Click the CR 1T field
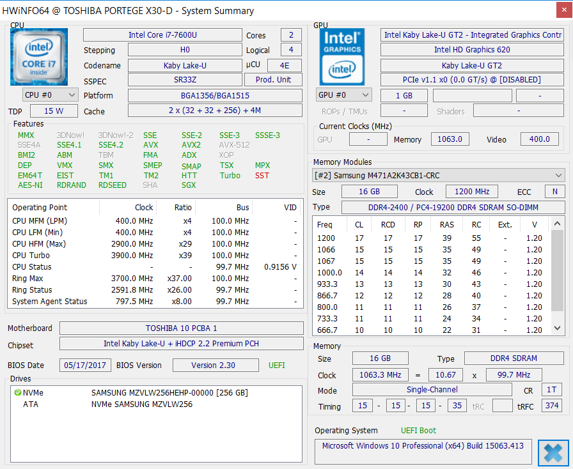Viewport: 573px width, 469px height. [552, 390]
